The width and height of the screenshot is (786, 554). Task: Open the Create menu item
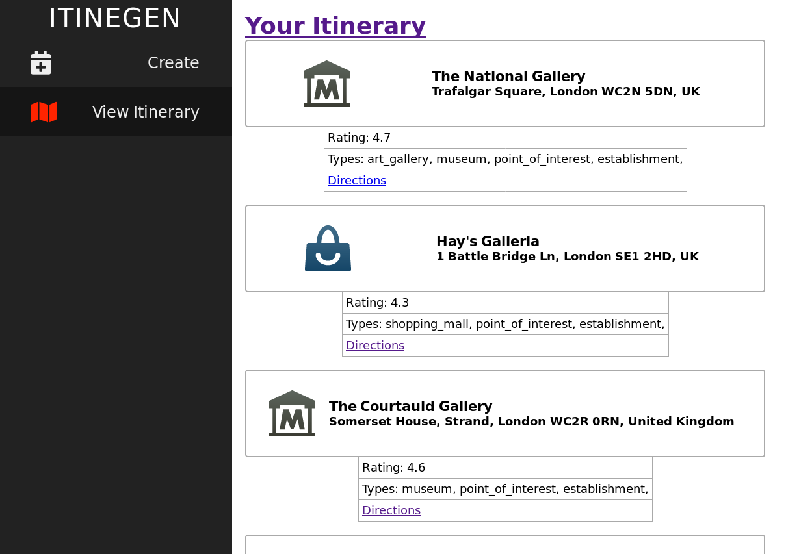[116, 63]
